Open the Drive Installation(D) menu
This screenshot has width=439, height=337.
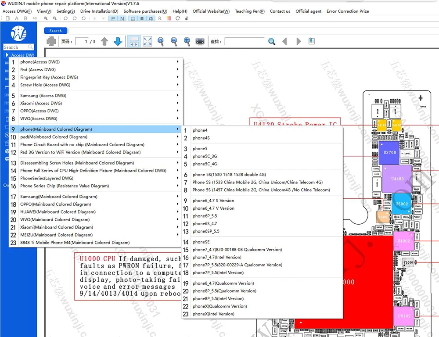pyautogui.click(x=99, y=11)
